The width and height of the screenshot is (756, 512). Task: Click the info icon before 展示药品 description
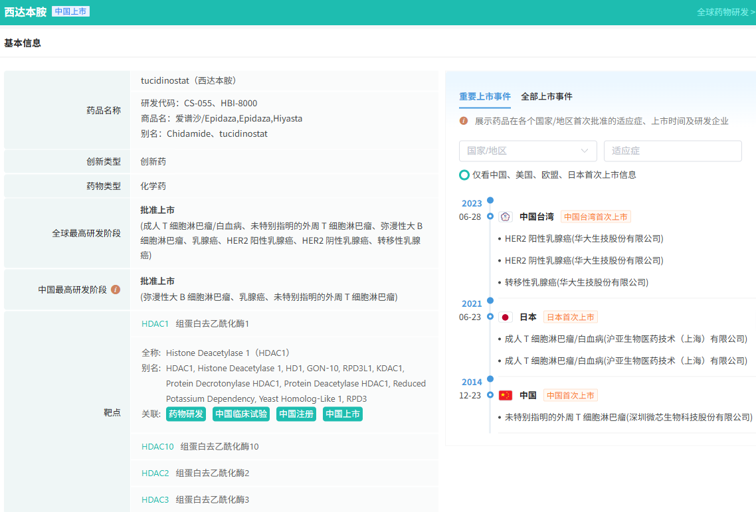[x=464, y=121]
